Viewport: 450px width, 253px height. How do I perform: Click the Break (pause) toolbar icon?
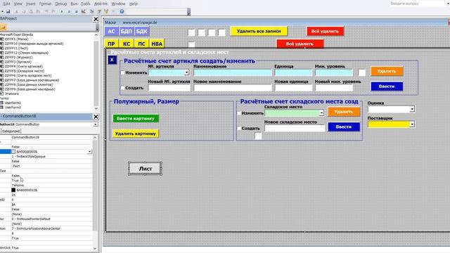click(69, 11)
